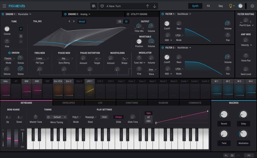
Task: Switch to the FX view tab
Action: tap(208, 6)
